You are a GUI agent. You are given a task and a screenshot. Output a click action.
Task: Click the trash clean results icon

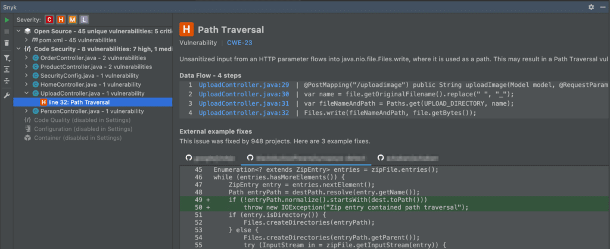tap(7, 43)
